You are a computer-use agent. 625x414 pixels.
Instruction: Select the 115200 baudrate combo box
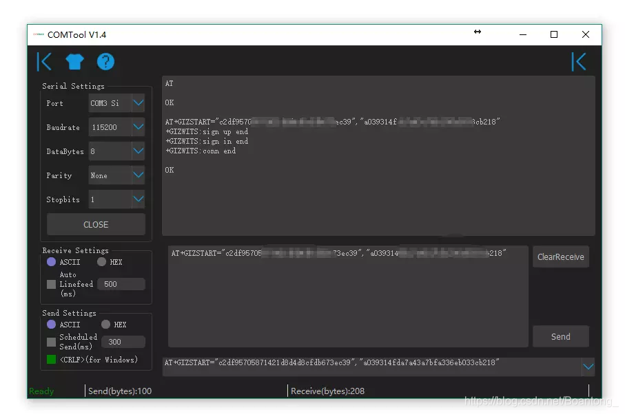116,127
